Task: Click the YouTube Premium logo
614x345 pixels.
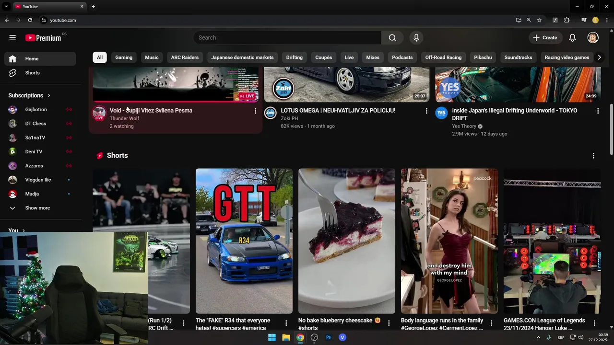Action: (44, 38)
